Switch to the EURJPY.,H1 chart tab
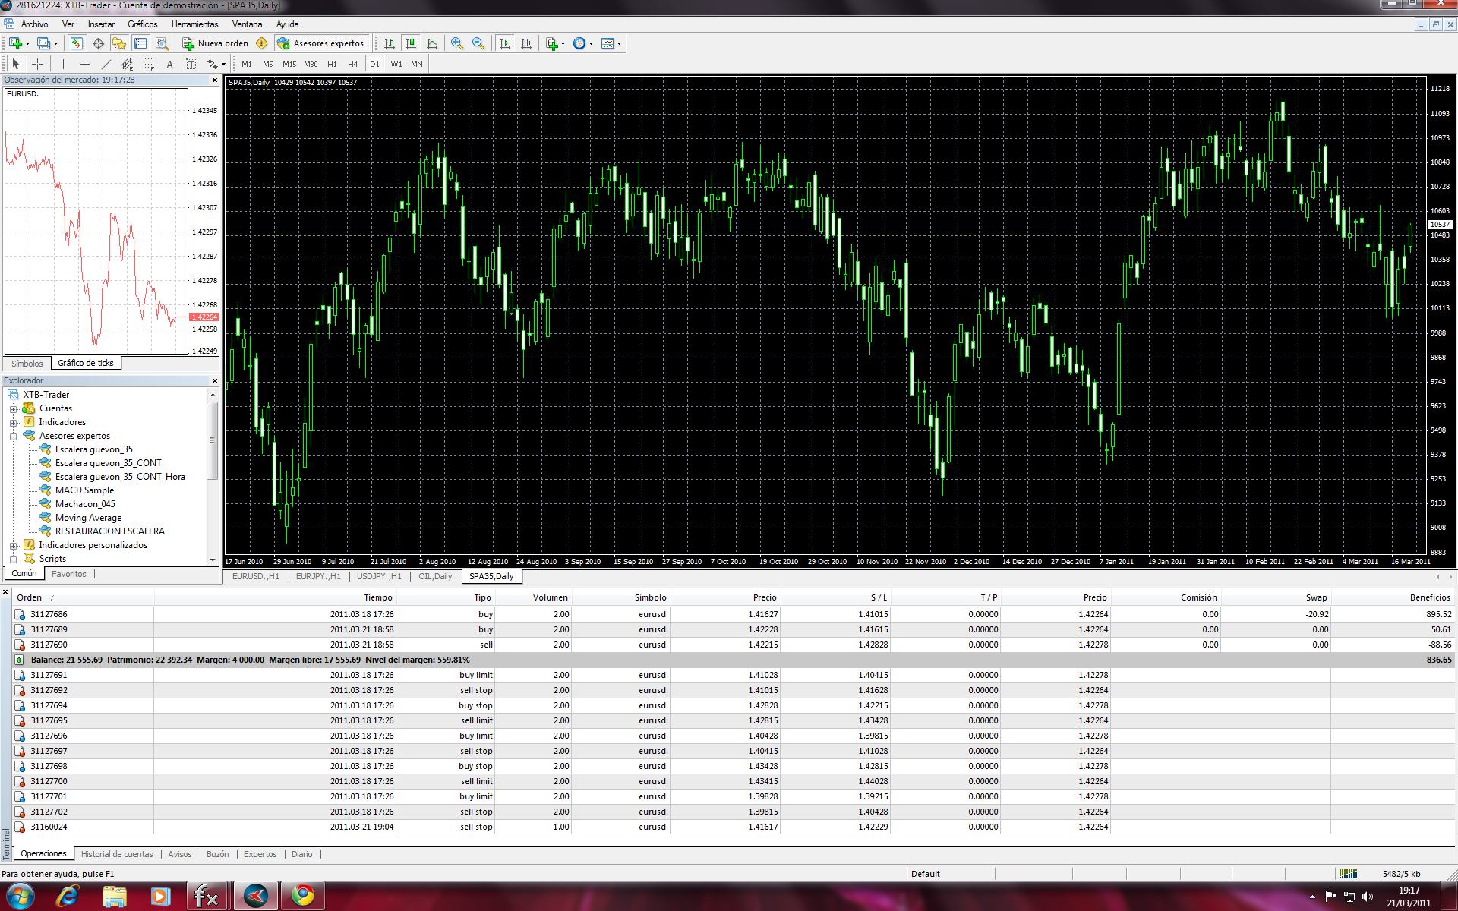 click(x=318, y=576)
